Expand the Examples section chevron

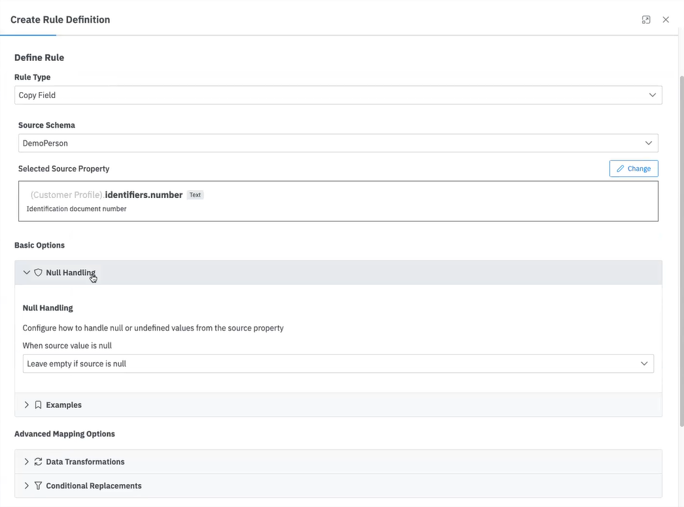pyautogui.click(x=27, y=405)
